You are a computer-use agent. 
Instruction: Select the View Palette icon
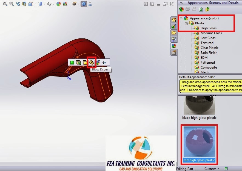click(x=174, y=39)
